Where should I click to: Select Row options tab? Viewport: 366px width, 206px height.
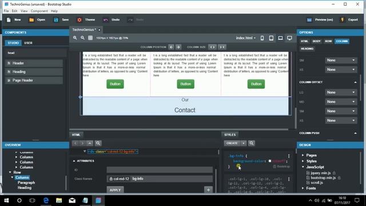tap(328, 41)
